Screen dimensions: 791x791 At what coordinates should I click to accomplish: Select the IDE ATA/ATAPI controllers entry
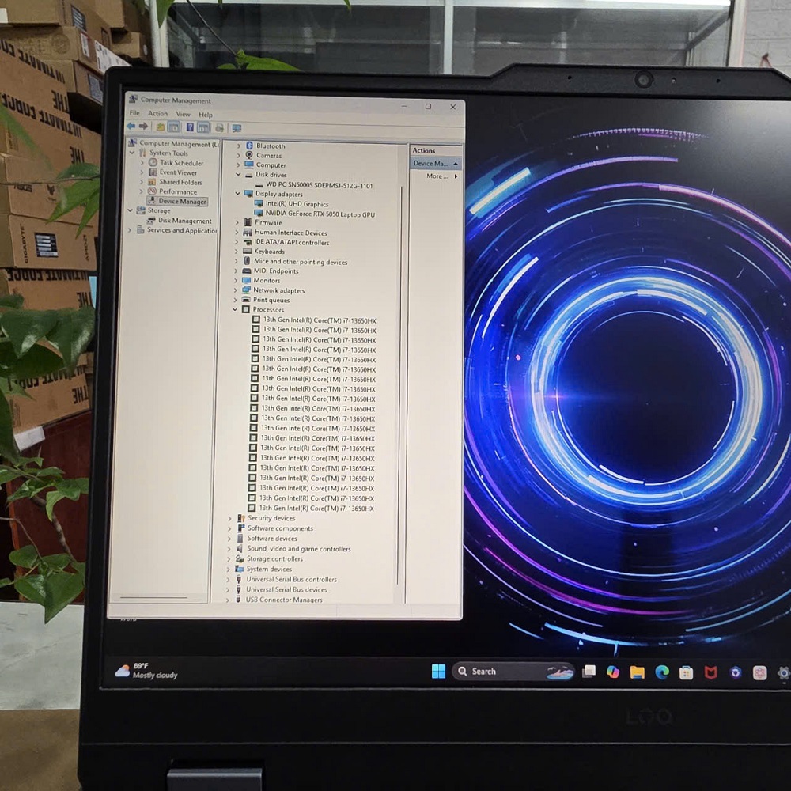coord(292,242)
